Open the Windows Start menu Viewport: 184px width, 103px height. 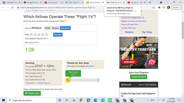click(x=3, y=100)
